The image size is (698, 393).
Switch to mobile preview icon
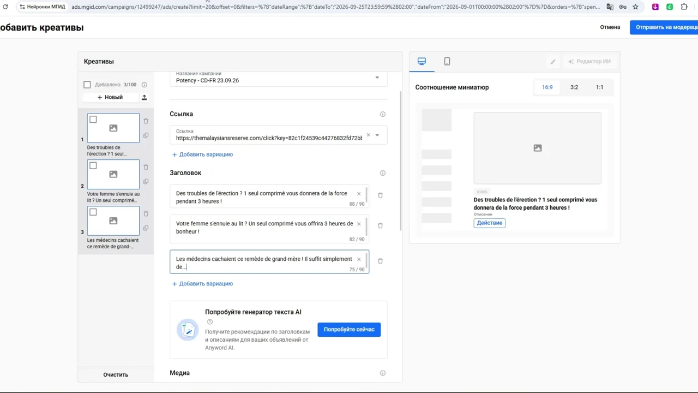[447, 61]
